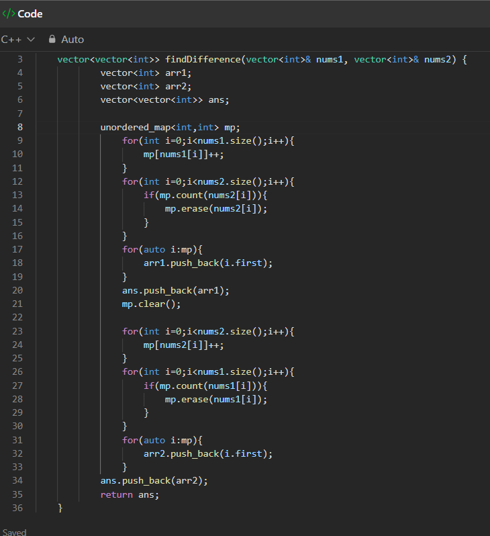Click 'arr2.push_back(i.first);' on line 32
The width and height of the screenshot is (490, 536).
208,453
